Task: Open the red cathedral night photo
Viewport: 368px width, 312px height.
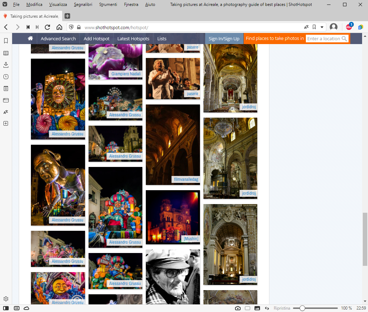Action: point(173,217)
